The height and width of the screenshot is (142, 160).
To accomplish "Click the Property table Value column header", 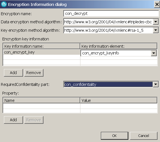I will click(x=119, y=100).
